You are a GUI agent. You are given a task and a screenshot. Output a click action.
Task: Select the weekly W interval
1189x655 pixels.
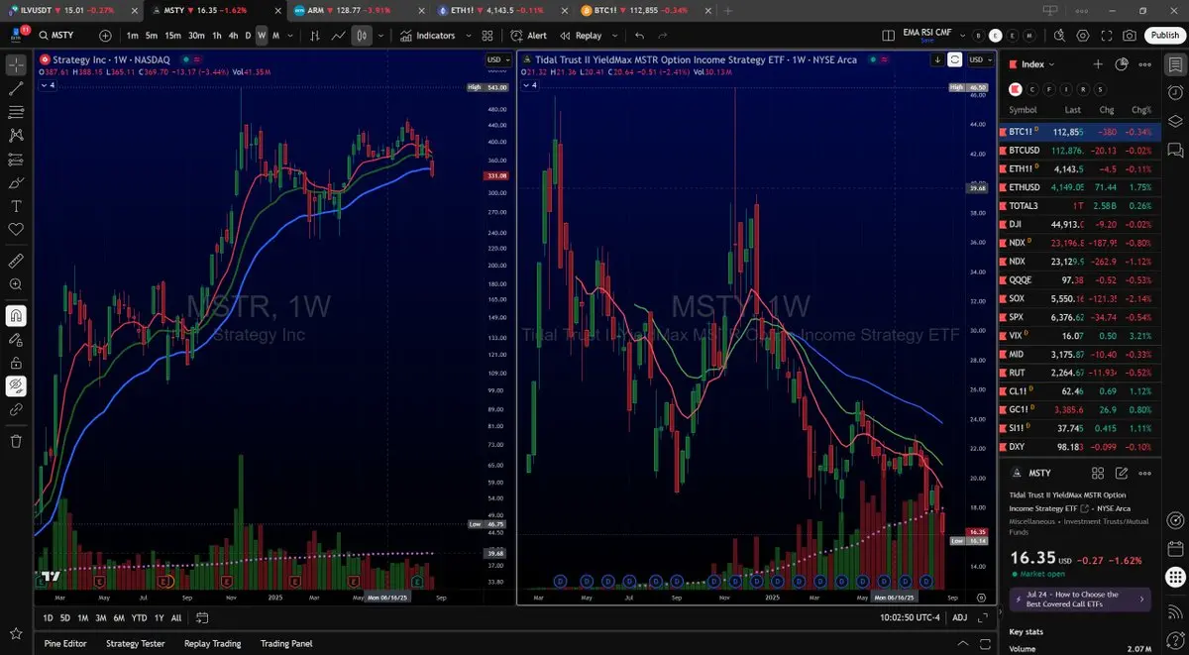(262, 35)
